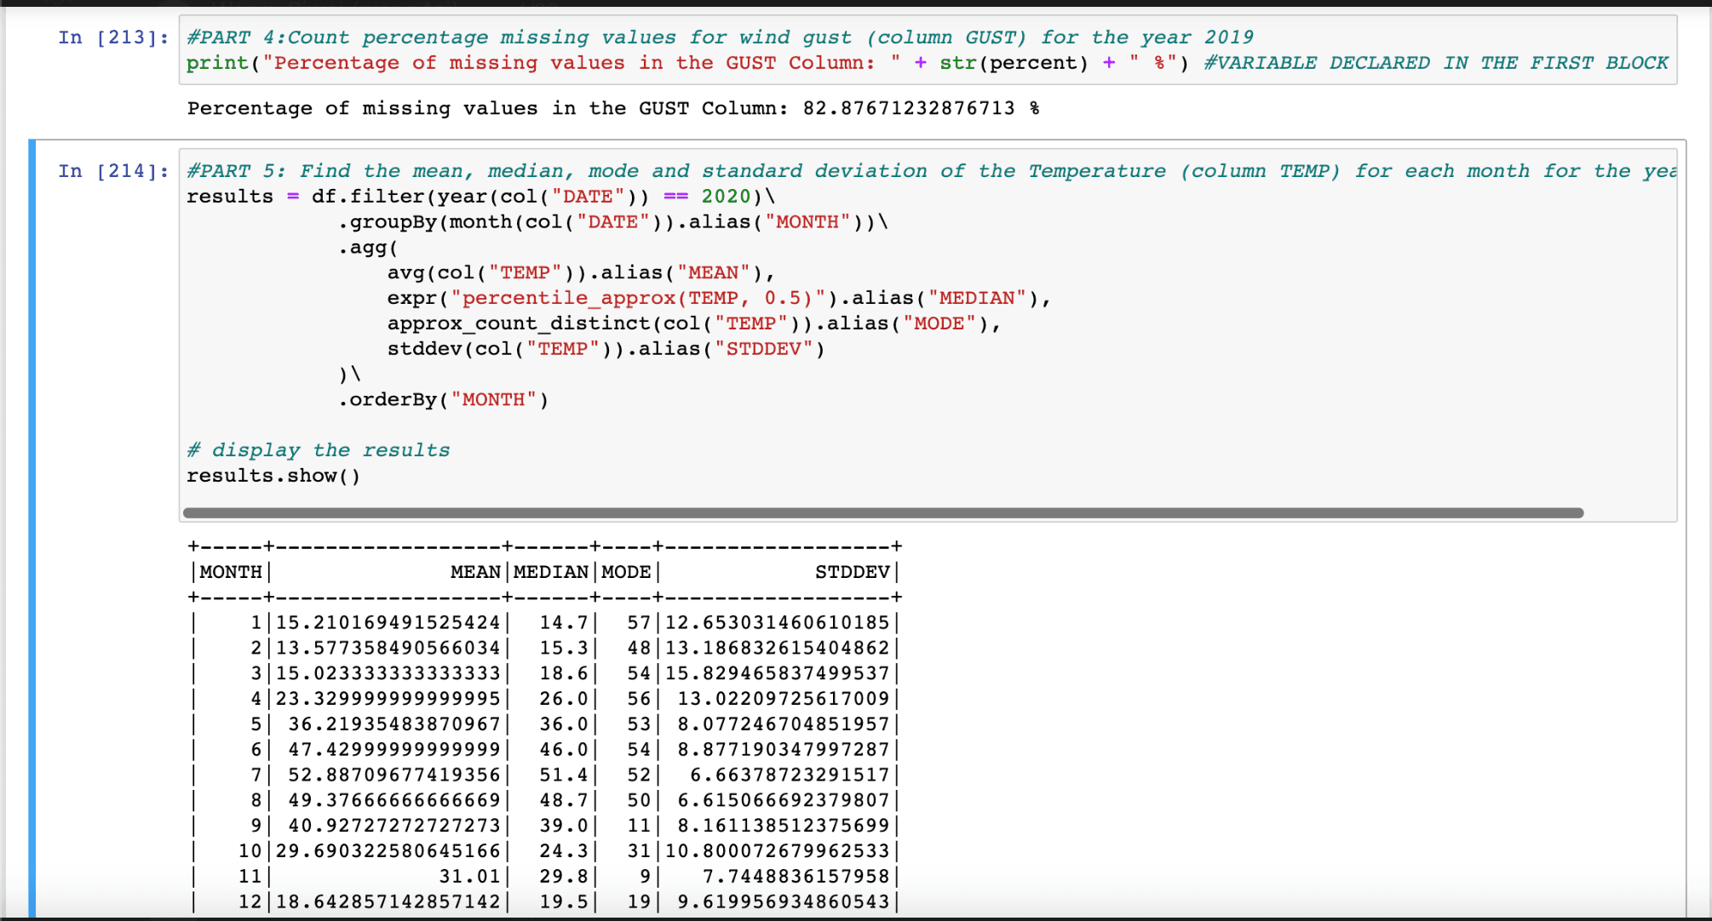Click stddev value 6.66378723291517
Viewport: 1712px width, 921px height.
790,775
